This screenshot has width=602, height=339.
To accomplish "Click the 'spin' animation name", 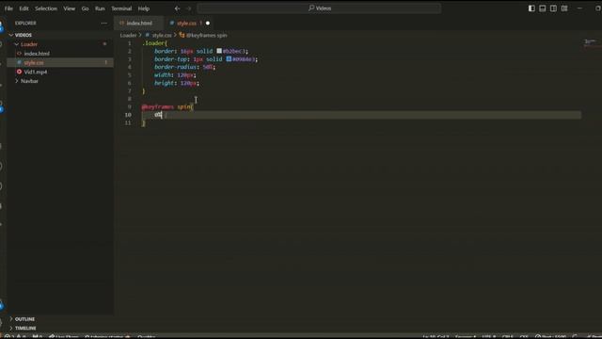I will tap(184, 106).
